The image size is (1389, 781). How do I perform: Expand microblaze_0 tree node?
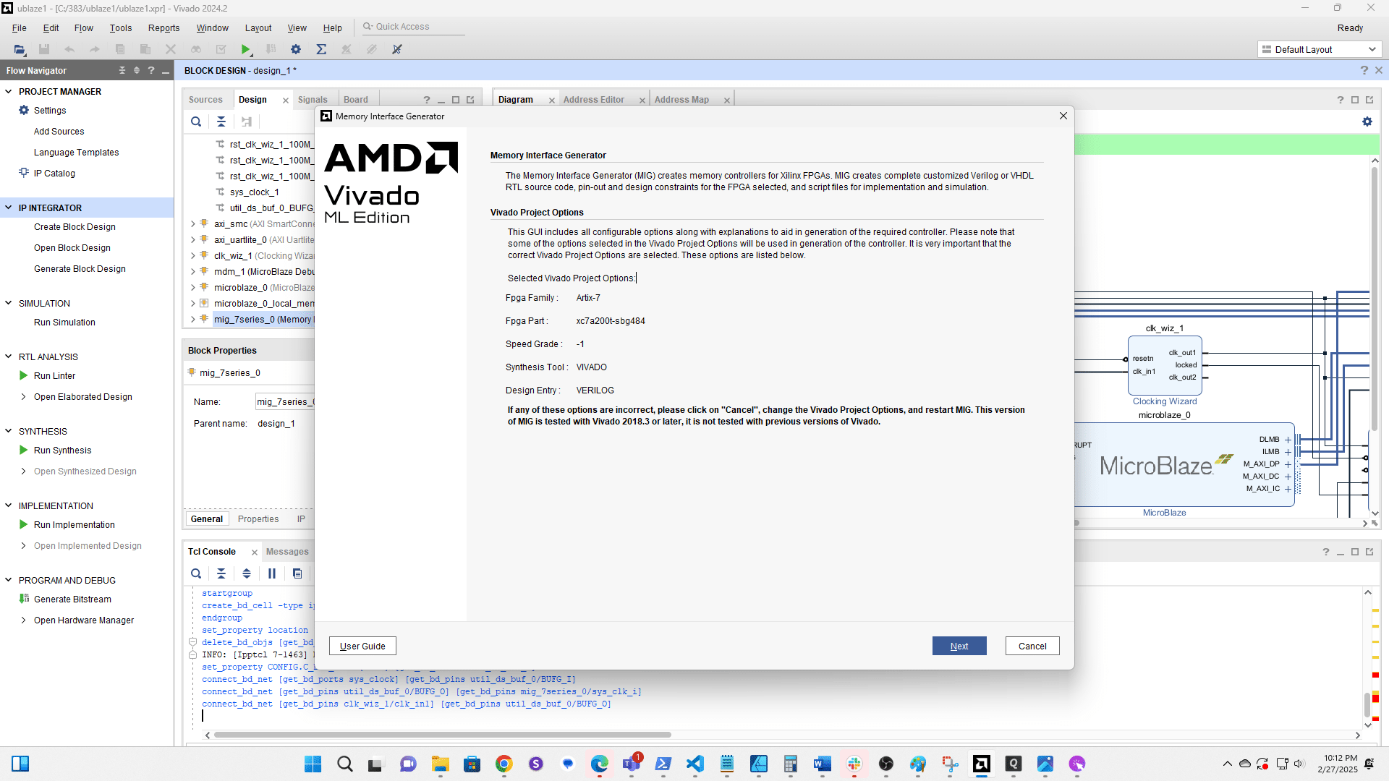(192, 287)
